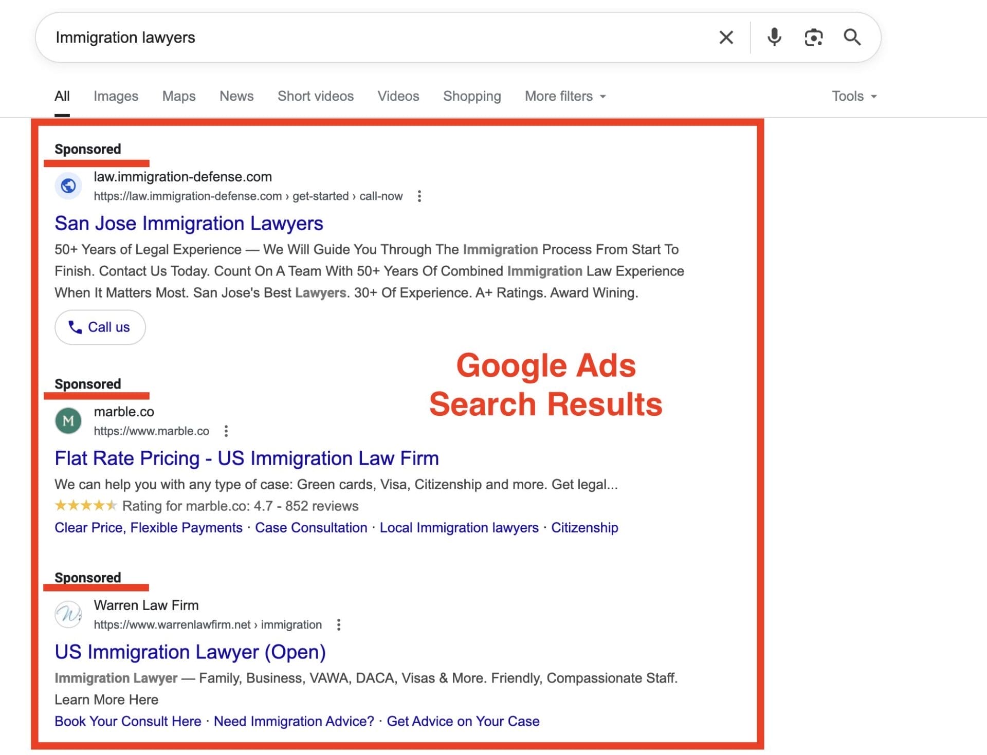Viewport: 987px width, 755px height.
Task: Select the green marble.co favicon
Action: [x=68, y=420]
